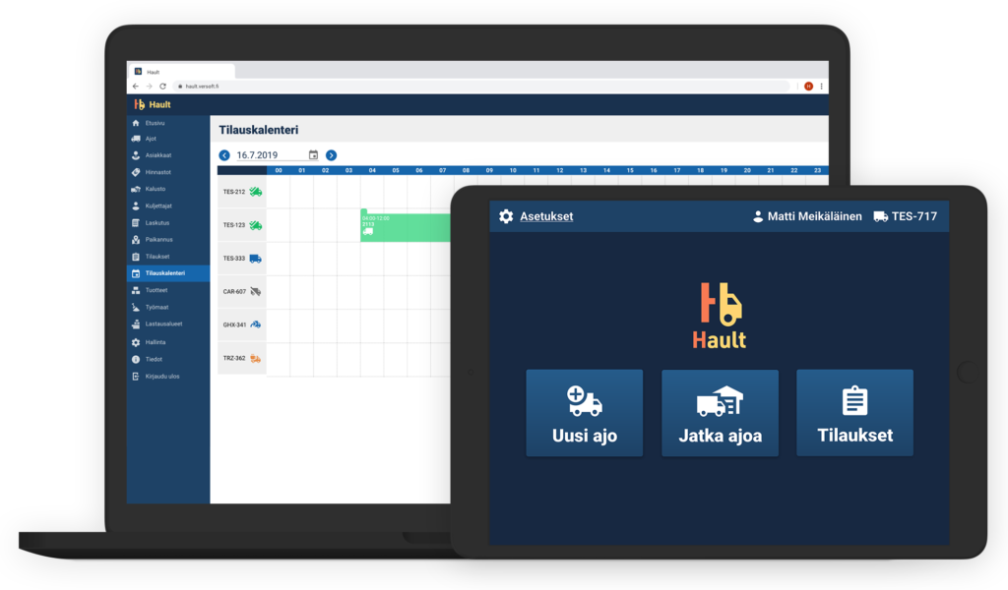The image size is (1008, 590).
Task: Click the TES-123 vehicle row label
Action: pos(234,225)
